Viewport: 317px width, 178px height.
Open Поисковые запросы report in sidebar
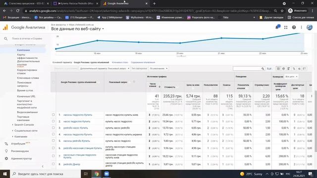coord(24,84)
